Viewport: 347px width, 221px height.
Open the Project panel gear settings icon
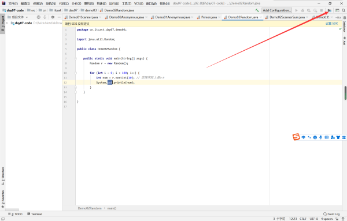coord(53,17)
